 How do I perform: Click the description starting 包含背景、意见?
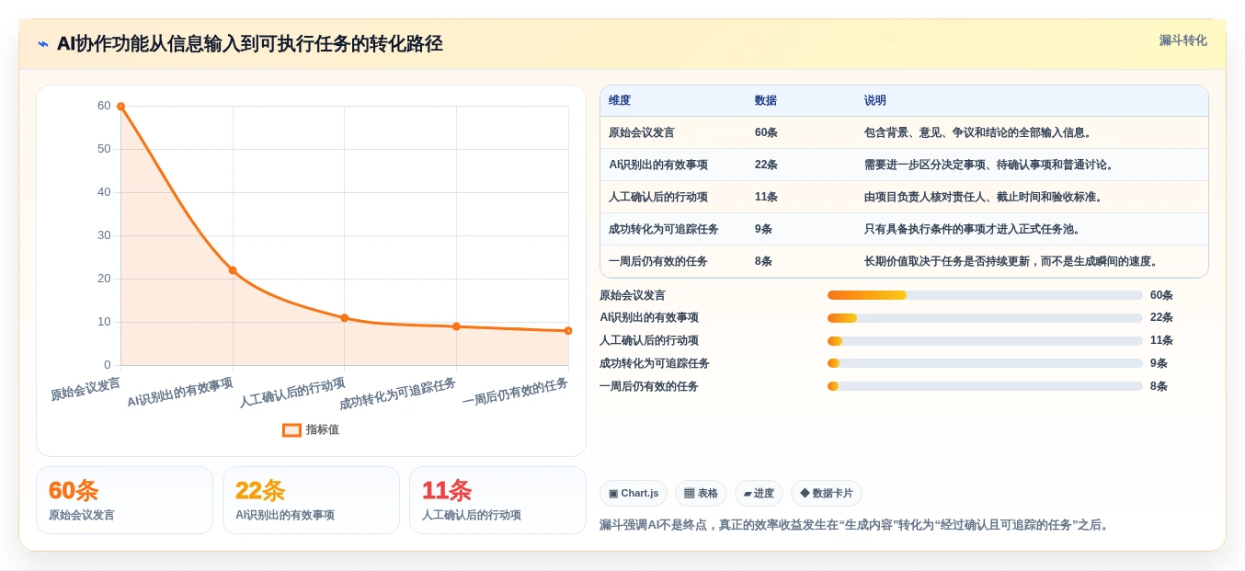click(978, 133)
